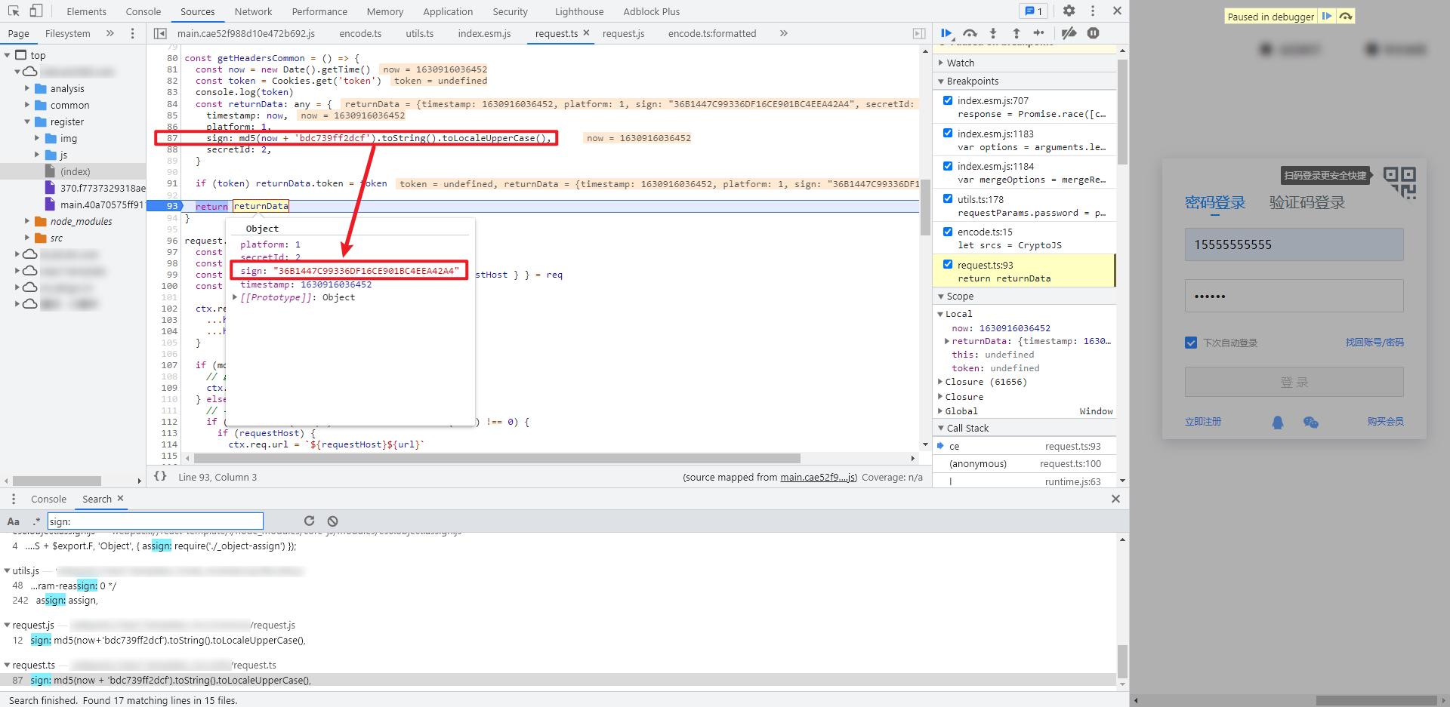
Task: Step over from the Paused in debugger overlay
Action: tap(1346, 16)
